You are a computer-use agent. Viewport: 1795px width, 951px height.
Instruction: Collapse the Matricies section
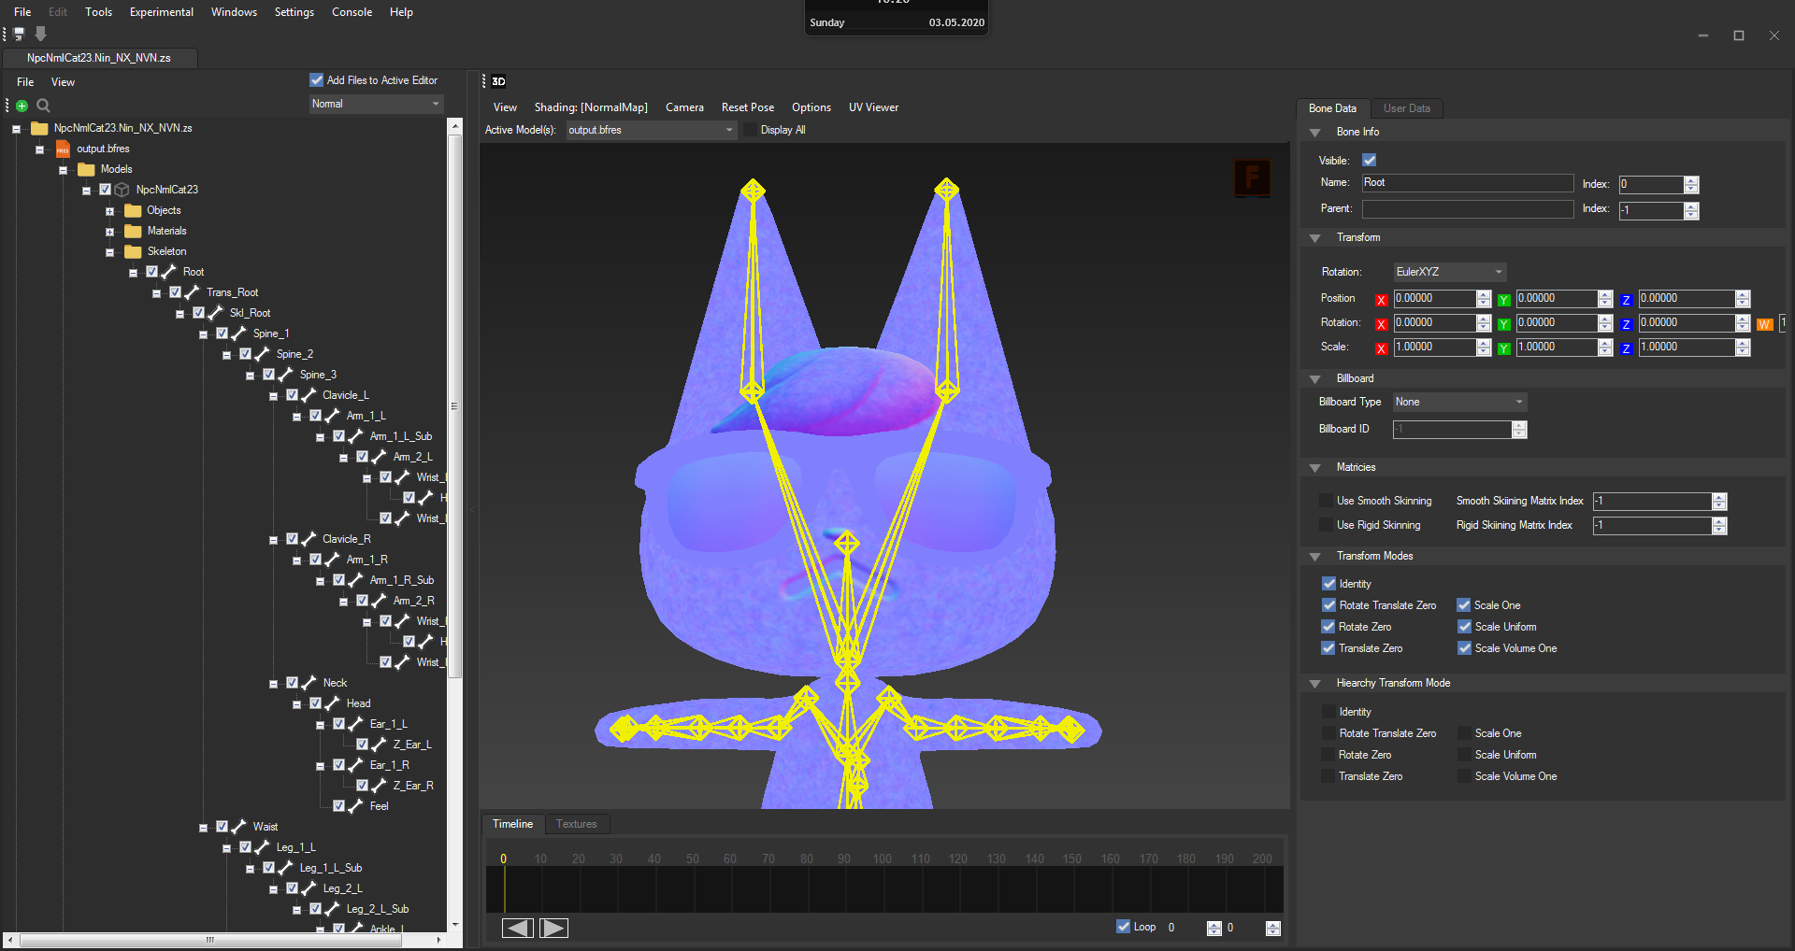coord(1315,468)
